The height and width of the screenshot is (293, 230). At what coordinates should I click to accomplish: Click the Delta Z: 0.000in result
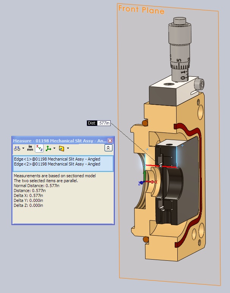tap(28, 205)
